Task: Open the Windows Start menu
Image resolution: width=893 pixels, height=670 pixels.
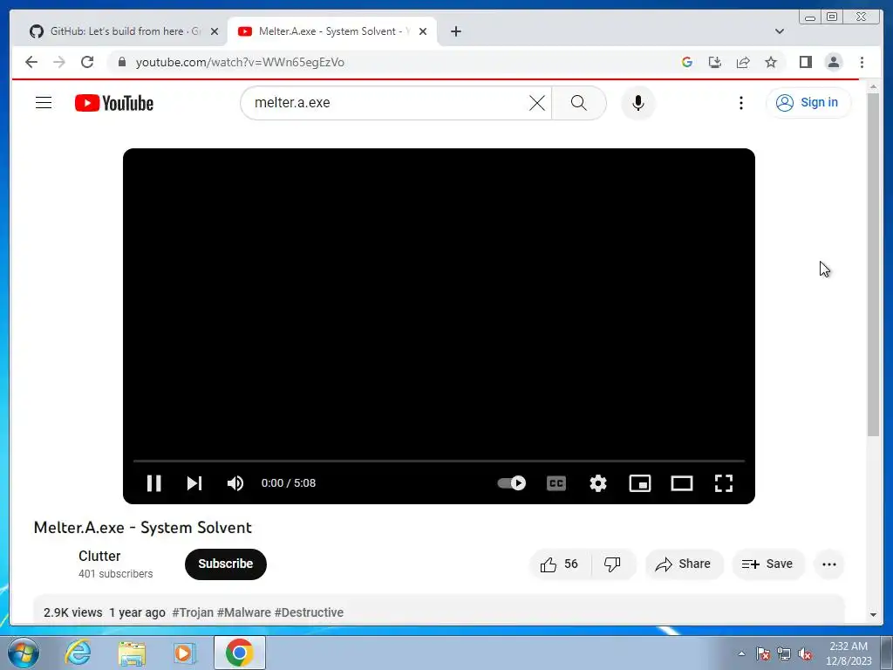Action: click(23, 653)
